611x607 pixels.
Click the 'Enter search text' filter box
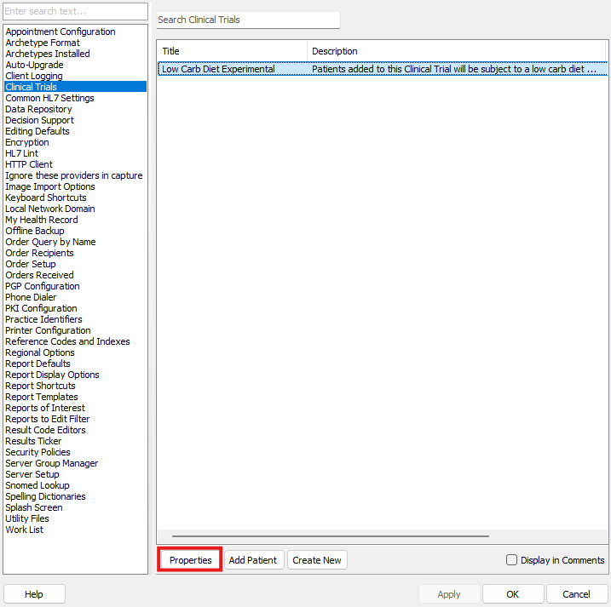pyautogui.click(x=75, y=12)
